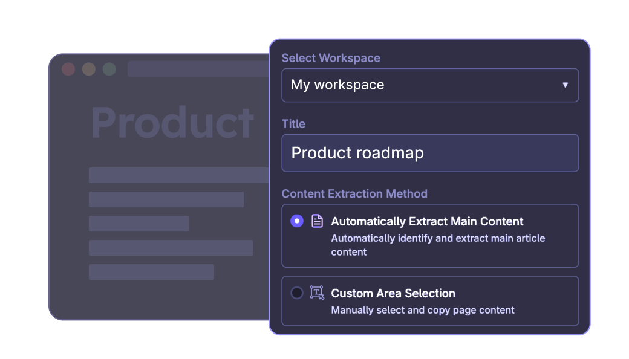Click the Custom Area Selection option card
The image size is (629, 359).
click(430, 300)
